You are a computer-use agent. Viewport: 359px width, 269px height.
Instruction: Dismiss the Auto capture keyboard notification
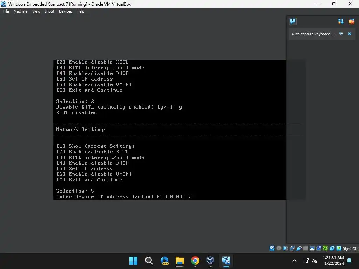(350, 34)
